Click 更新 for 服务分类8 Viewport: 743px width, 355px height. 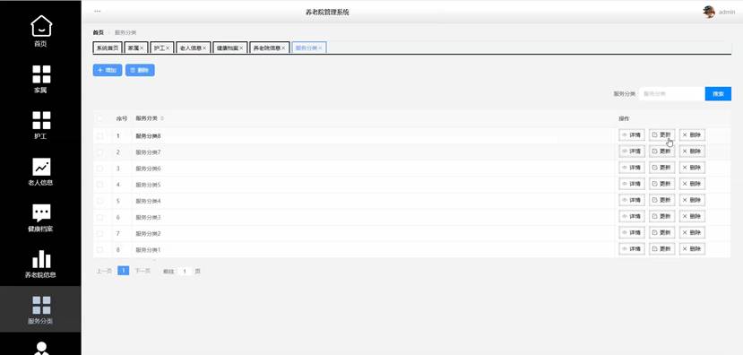point(661,135)
